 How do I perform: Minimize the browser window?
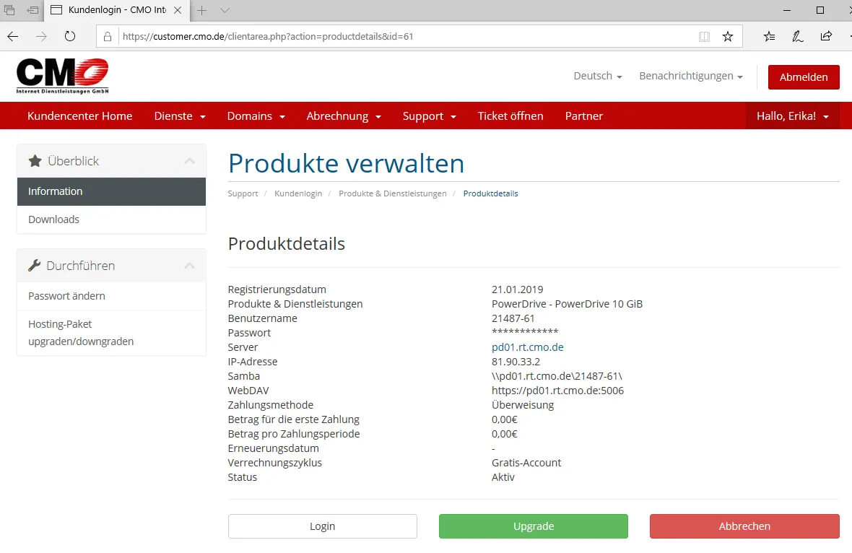pos(787,10)
